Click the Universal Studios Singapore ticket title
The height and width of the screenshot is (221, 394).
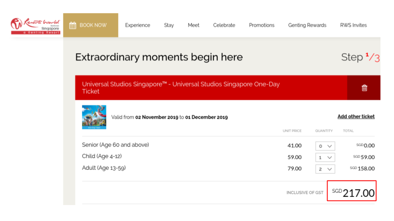click(x=181, y=88)
